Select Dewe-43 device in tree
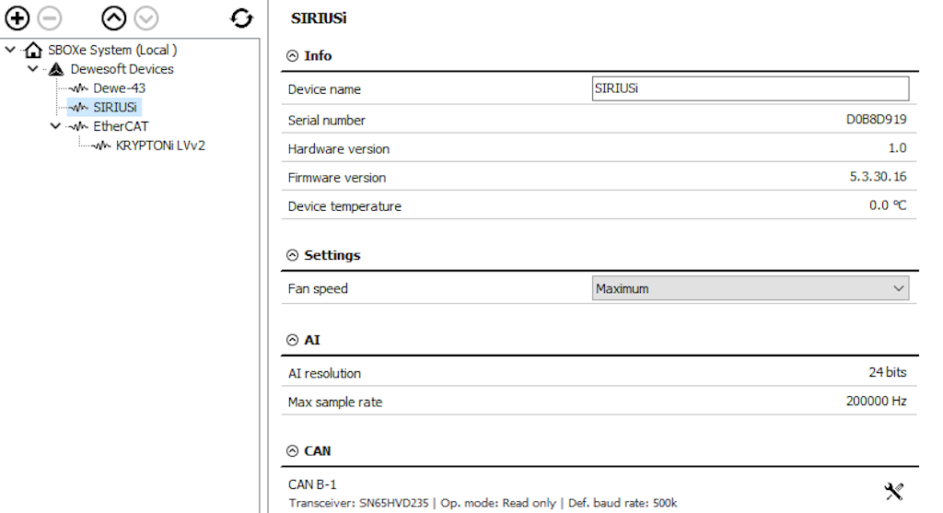 119,88
